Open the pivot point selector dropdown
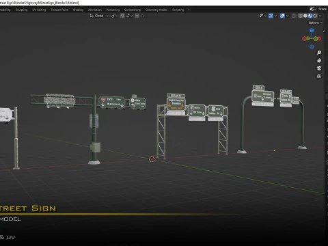 point(114,16)
